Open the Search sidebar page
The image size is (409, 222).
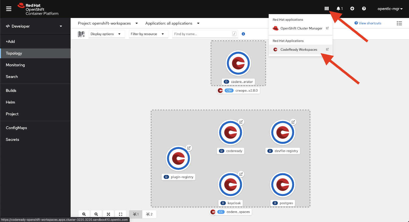[35, 77]
